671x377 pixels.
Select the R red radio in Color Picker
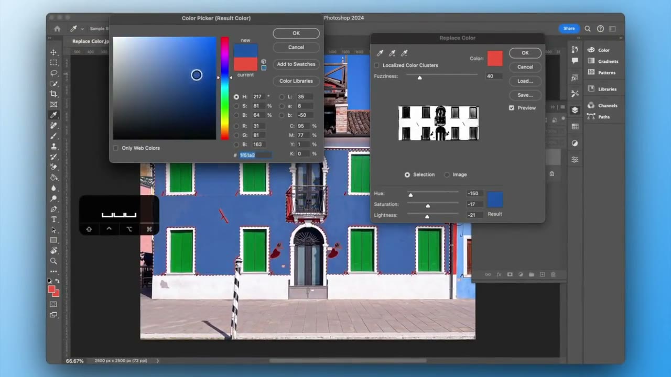click(236, 126)
